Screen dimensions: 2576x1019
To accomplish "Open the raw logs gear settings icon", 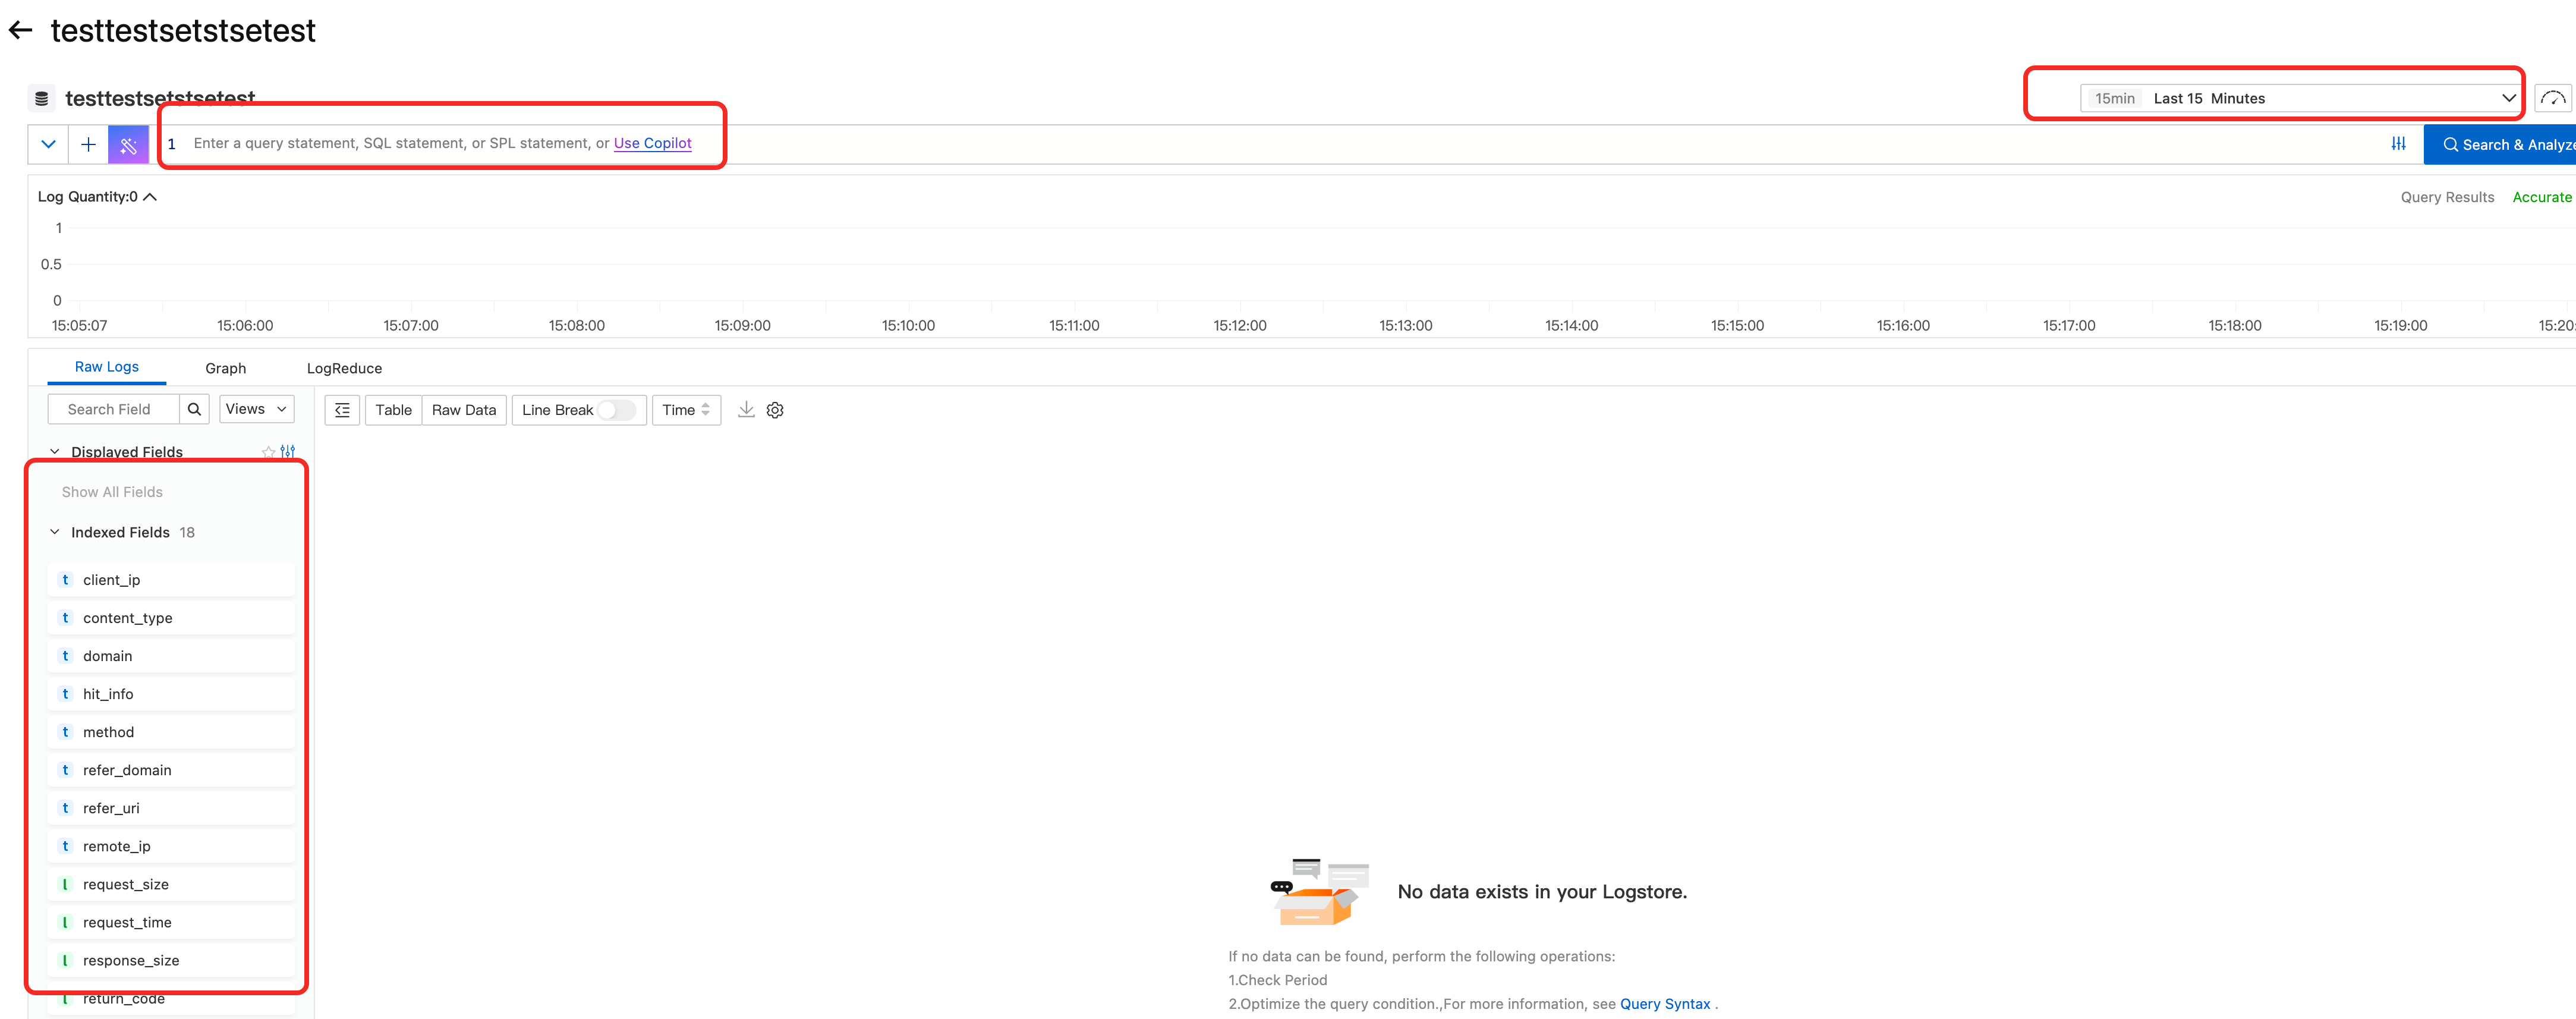I will 775,410.
